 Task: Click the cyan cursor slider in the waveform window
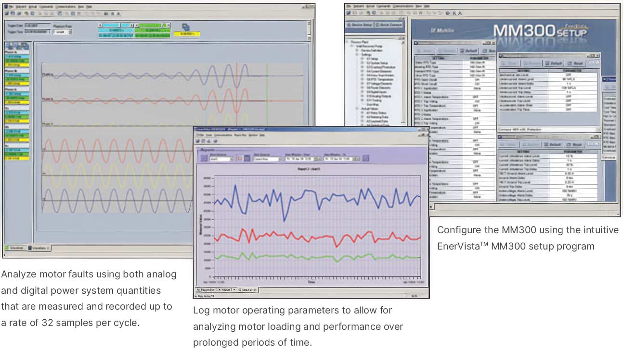click(x=116, y=25)
